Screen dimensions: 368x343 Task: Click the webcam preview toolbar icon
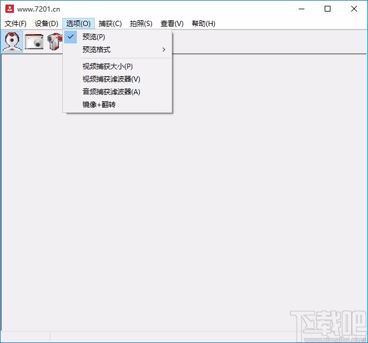(12, 42)
